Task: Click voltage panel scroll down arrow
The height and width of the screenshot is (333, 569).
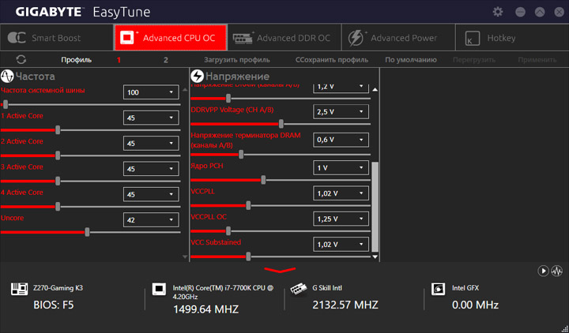Action: point(375,256)
